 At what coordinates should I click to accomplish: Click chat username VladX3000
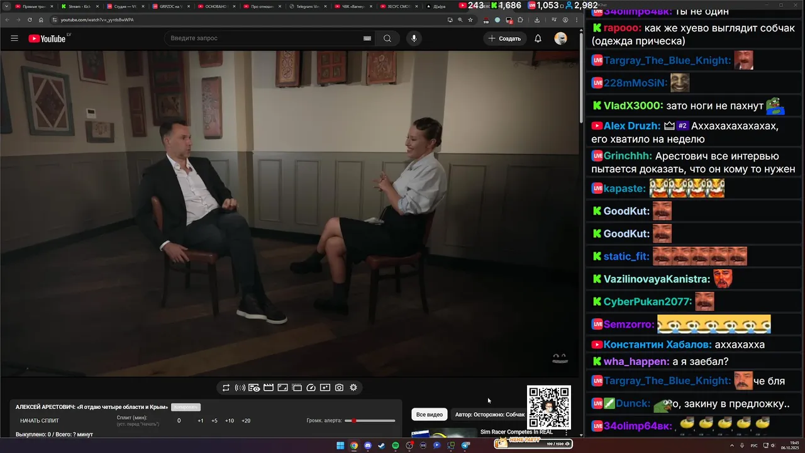(x=633, y=106)
